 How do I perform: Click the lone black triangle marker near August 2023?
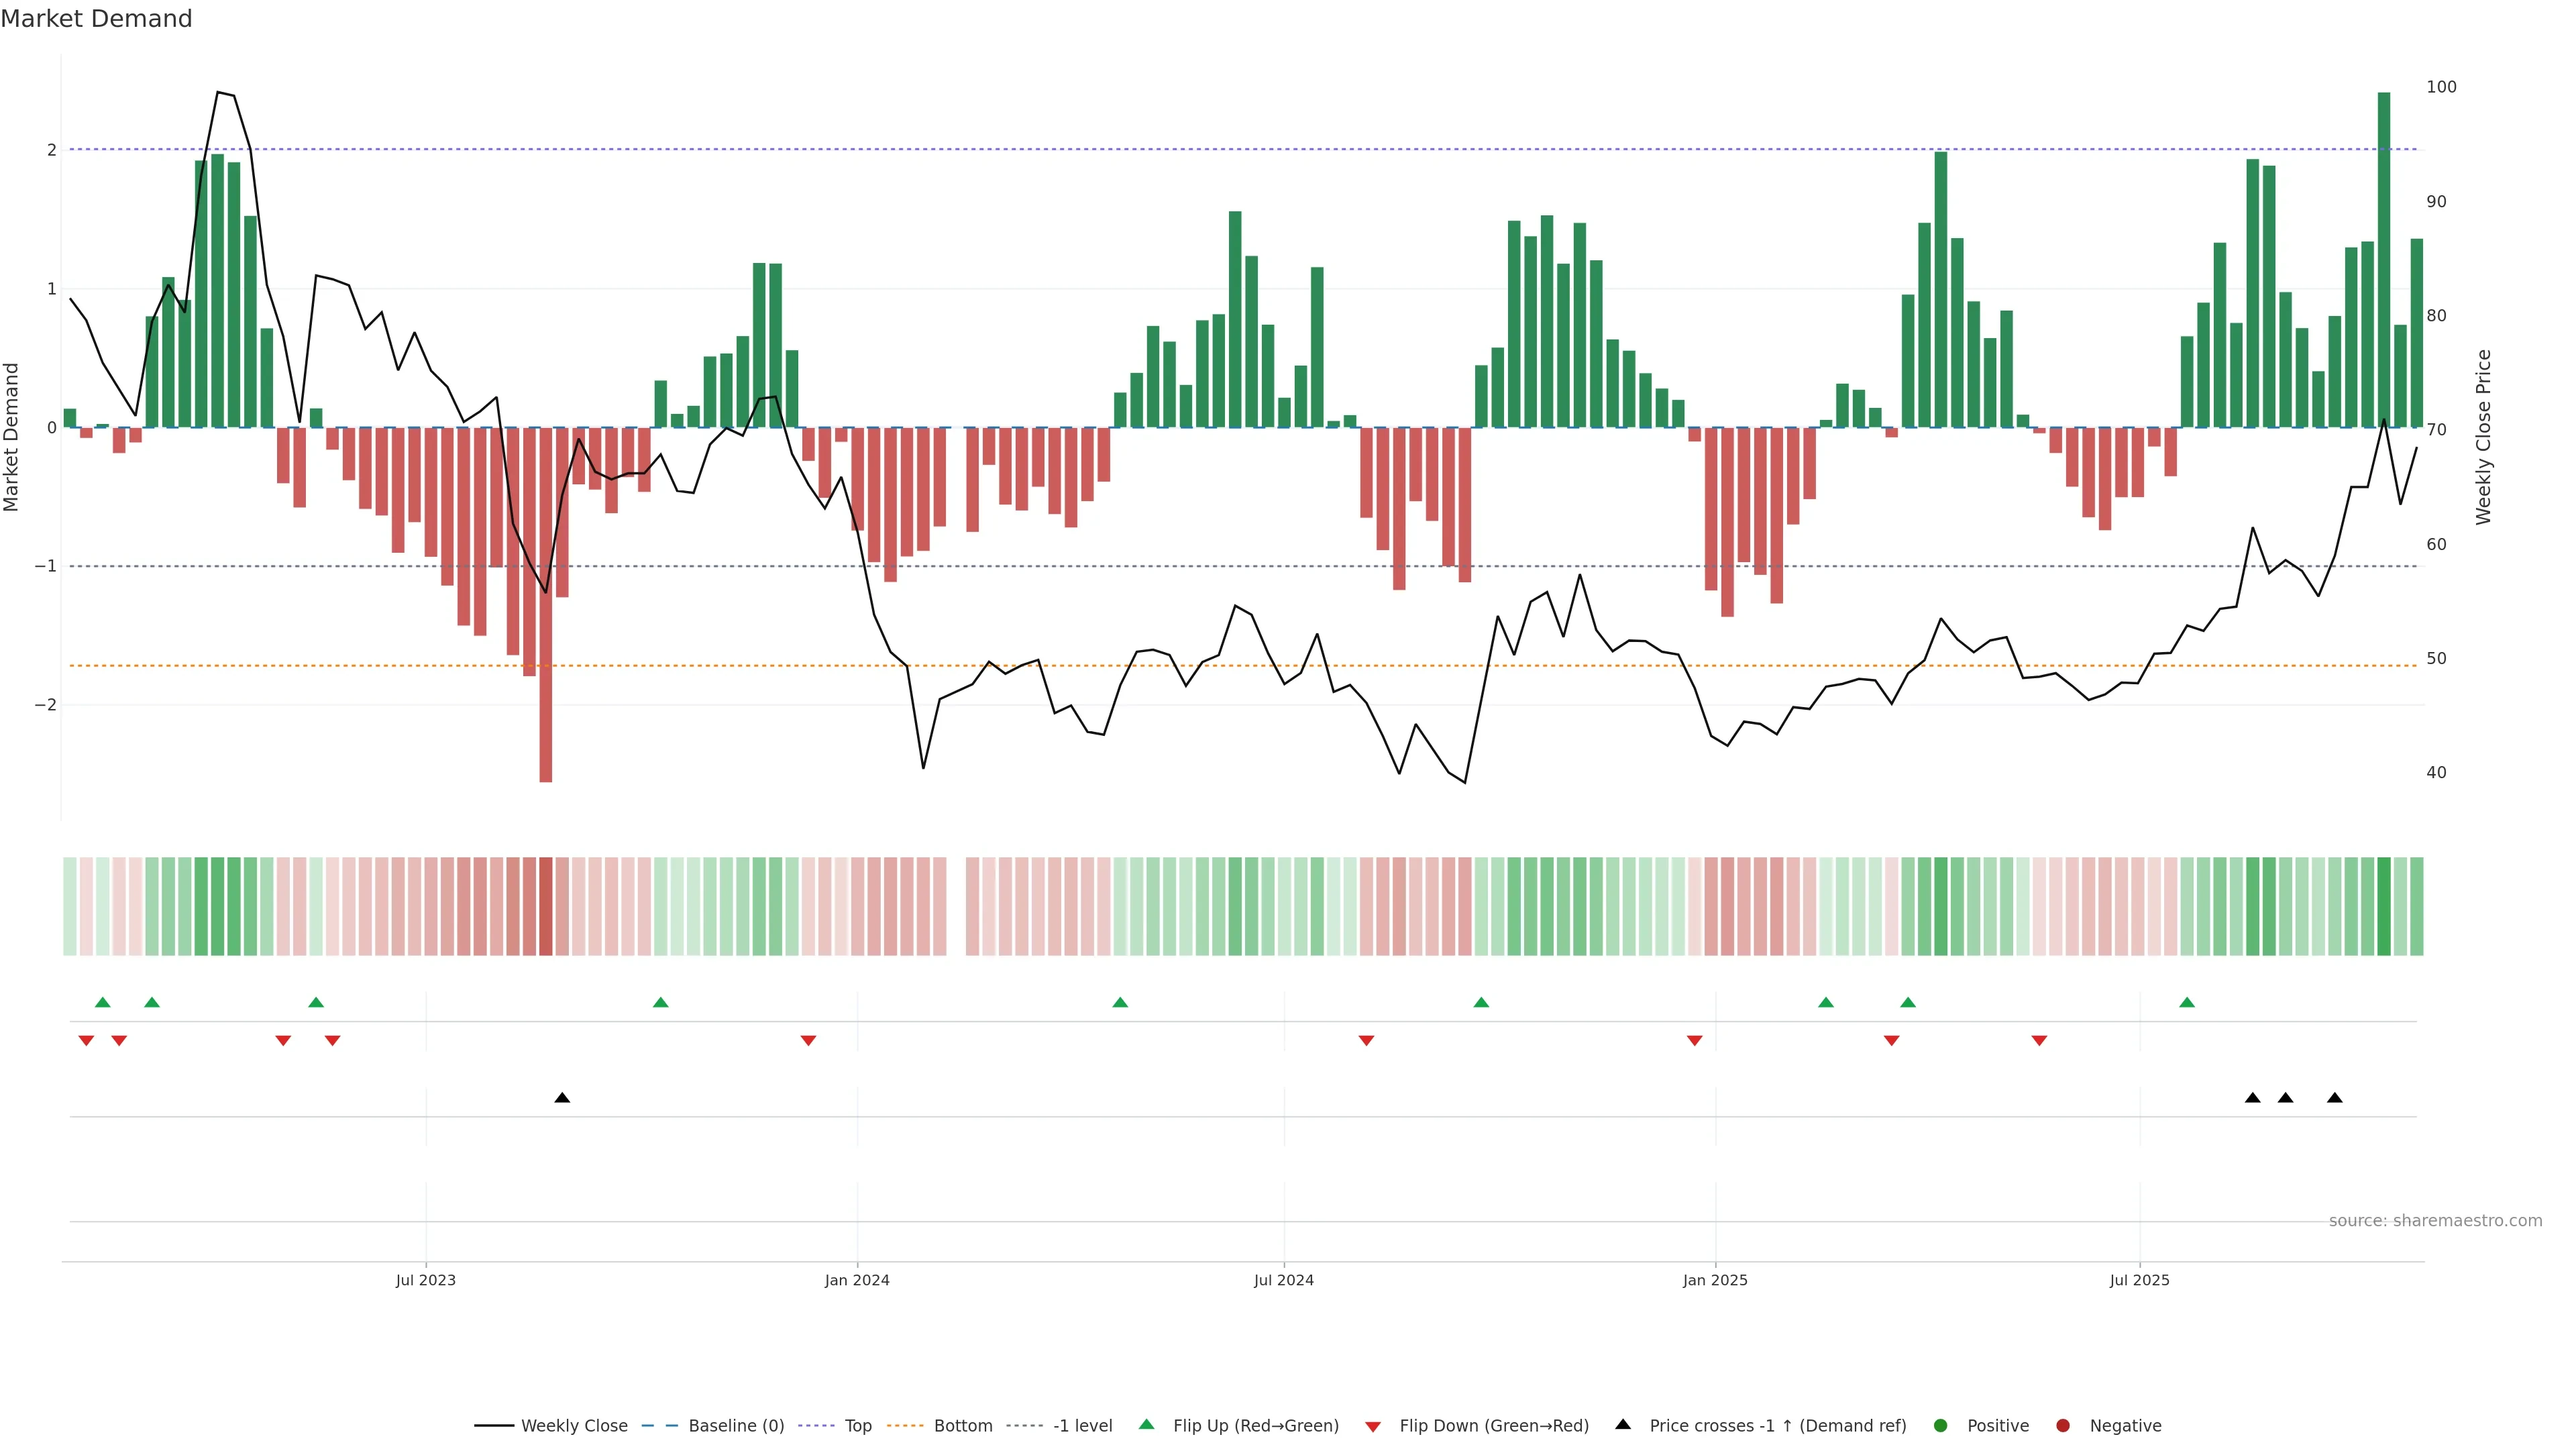(562, 1098)
